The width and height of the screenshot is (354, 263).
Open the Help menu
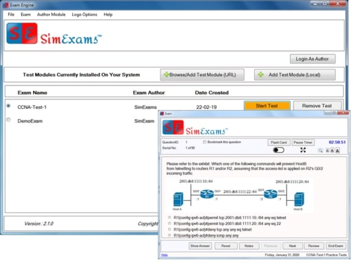click(x=108, y=14)
